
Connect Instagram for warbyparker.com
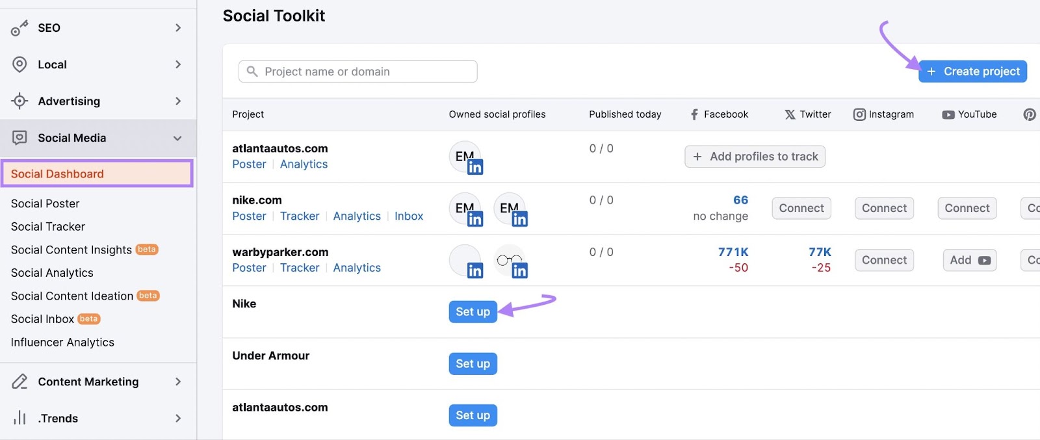click(x=884, y=260)
